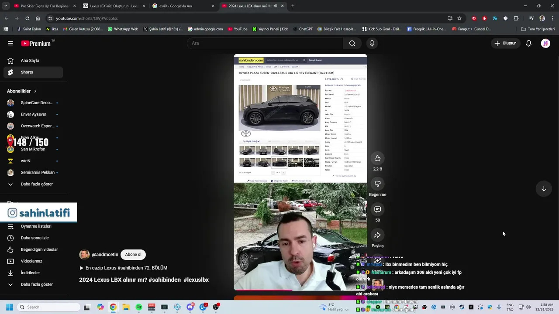Open a new Chrome tab
The height and width of the screenshot is (314, 559).
pyautogui.click(x=293, y=6)
